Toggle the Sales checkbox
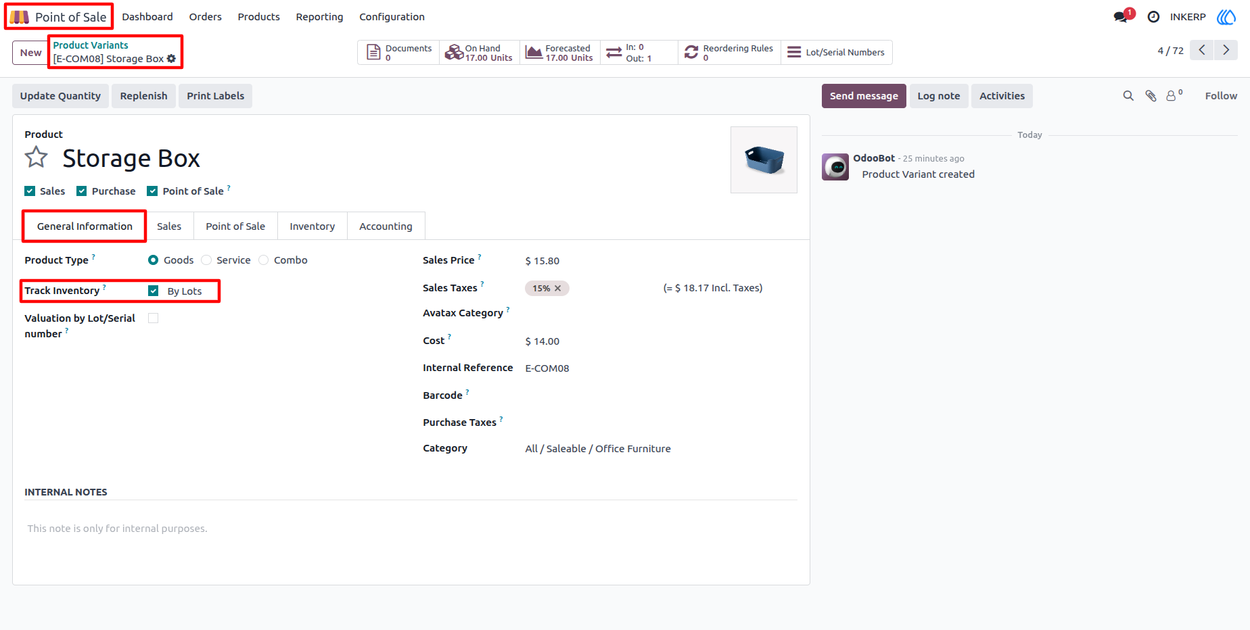The height and width of the screenshot is (630, 1250). (30, 191)
